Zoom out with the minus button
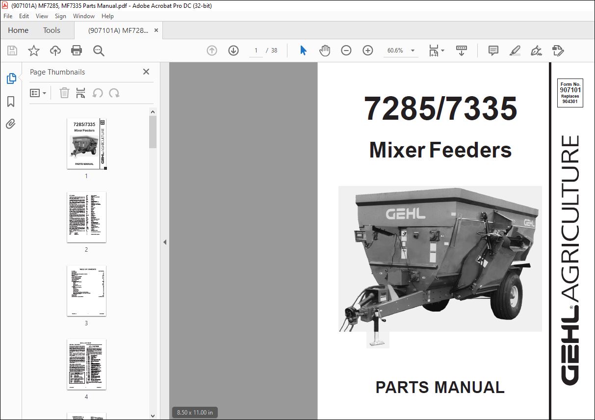This screenshot has height=420, width=595. point(346,51)
